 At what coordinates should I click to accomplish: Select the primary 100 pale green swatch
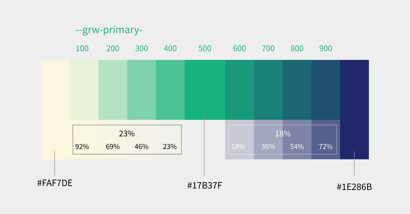(84, 90)
